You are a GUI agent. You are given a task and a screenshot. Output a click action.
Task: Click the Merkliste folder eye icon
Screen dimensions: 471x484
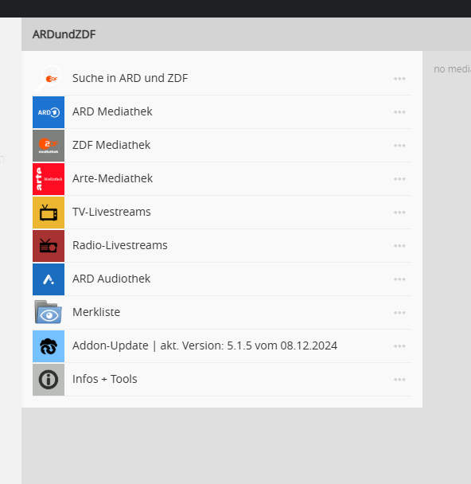pyautogui.click(x=49, y=313)
